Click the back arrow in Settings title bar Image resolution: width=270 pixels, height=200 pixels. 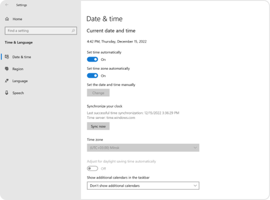[x=7, y=5]
